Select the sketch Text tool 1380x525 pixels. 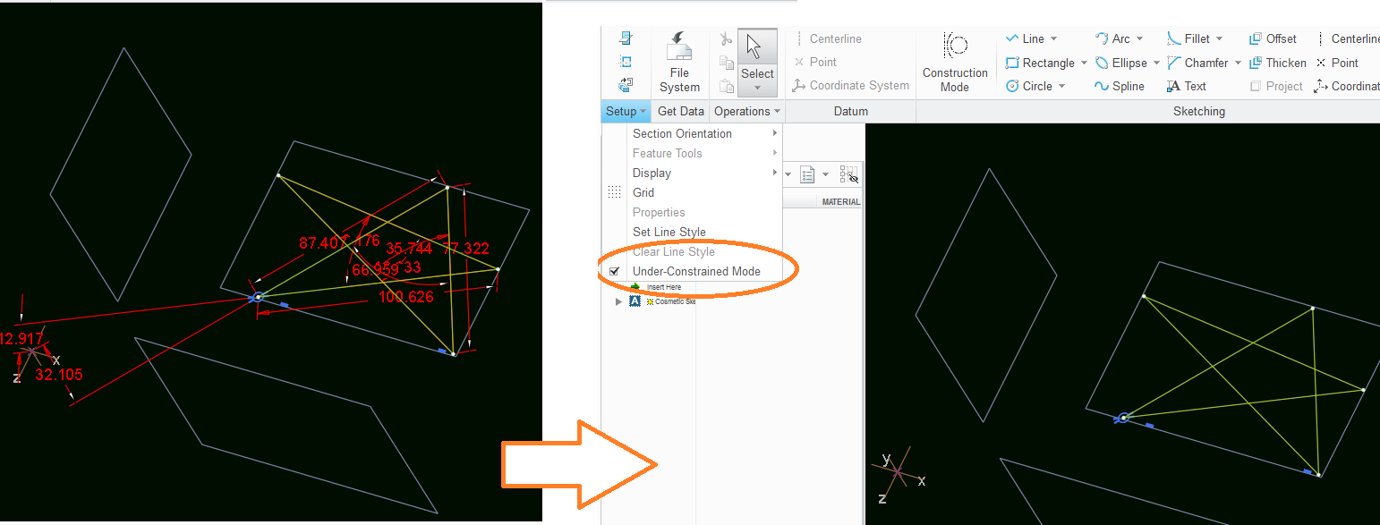click(1187, 86)
